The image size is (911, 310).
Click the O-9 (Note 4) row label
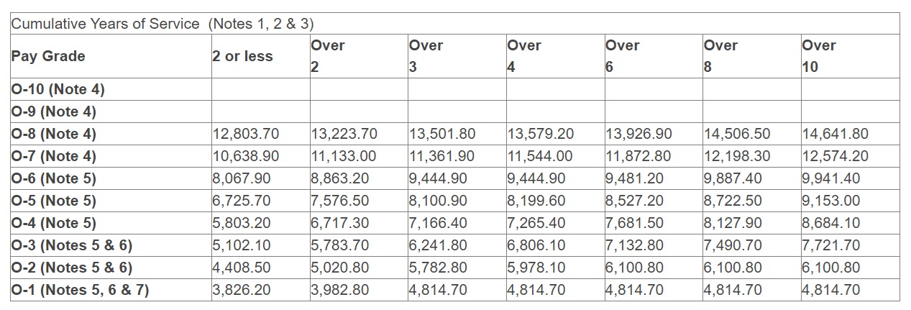[x=54, y=112]
